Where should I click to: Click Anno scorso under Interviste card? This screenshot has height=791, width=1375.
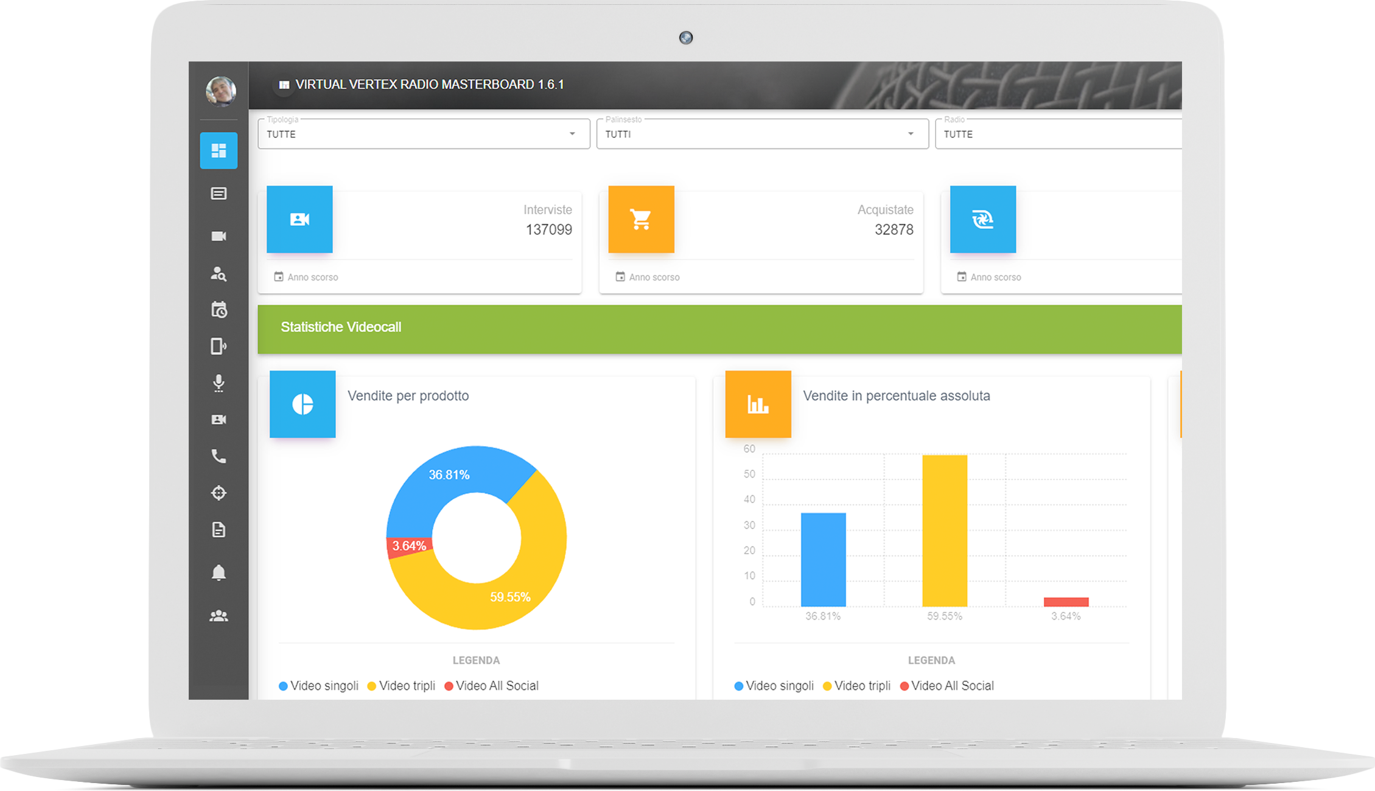pos(306,277)
